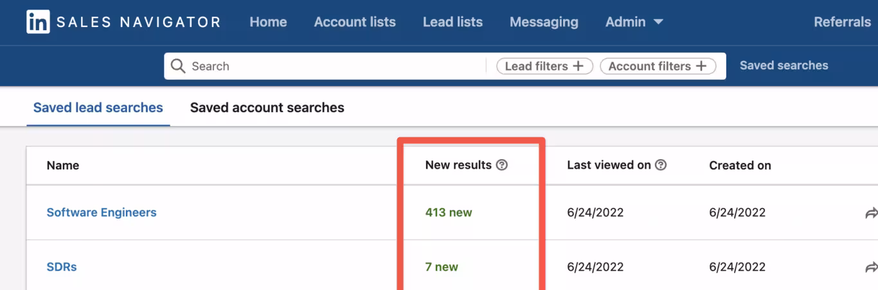This screenshot has height=290, width=878.
Task: Focus the Search input field
Action: click(x=334, y=66)
